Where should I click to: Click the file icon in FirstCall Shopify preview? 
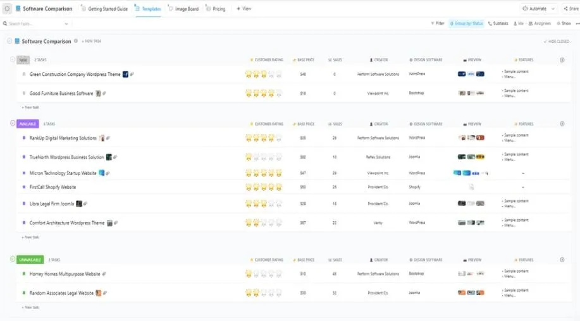(472, 187)
